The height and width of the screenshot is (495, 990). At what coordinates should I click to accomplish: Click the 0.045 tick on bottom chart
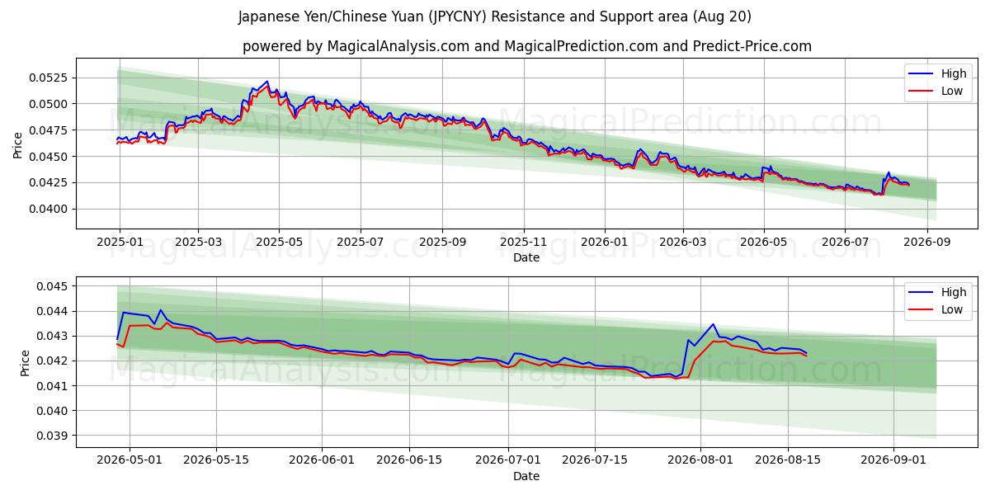pyautogui.click(x=54, y=286)
